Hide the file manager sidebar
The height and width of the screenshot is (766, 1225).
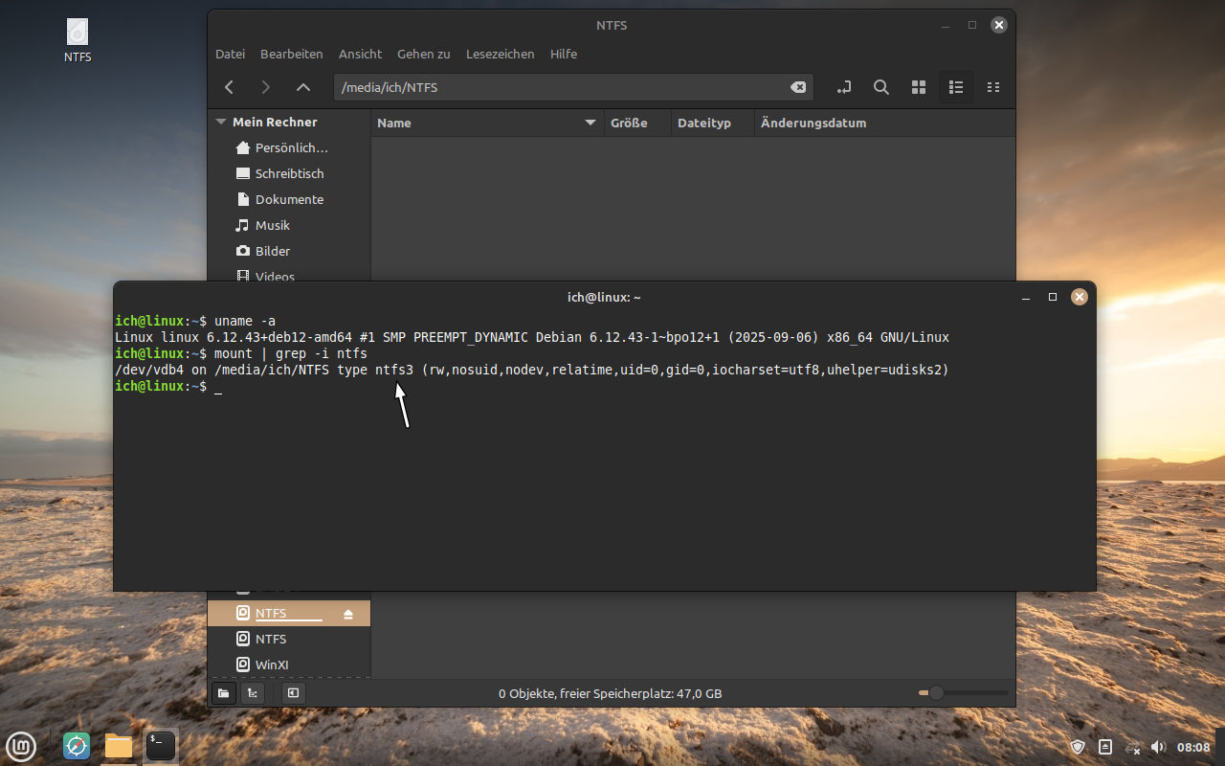(x=293, y=693)
